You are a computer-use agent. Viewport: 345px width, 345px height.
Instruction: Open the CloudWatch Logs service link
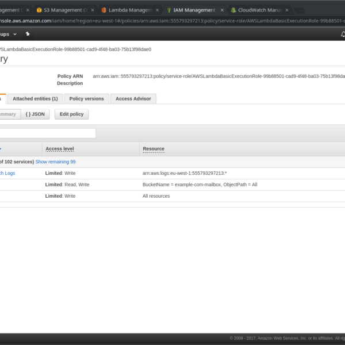click(x=7, y=173)
